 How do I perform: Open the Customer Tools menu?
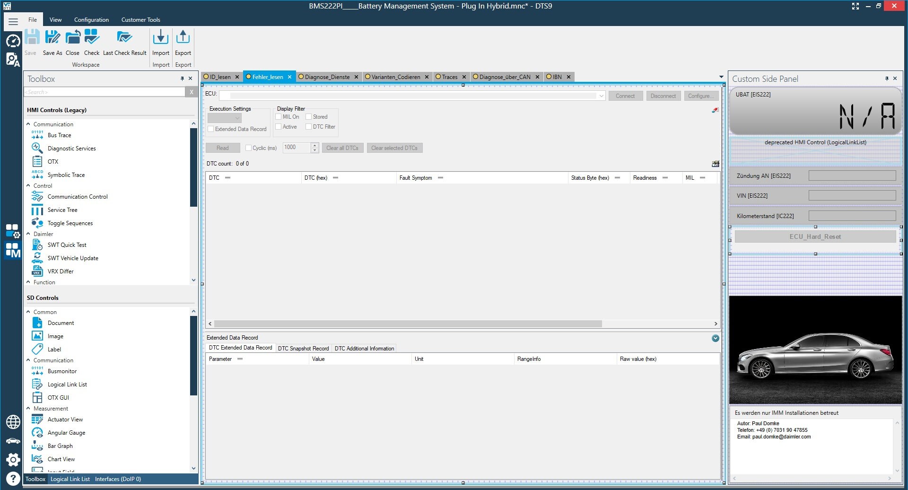pyautogui.click(x=140, y=19)
